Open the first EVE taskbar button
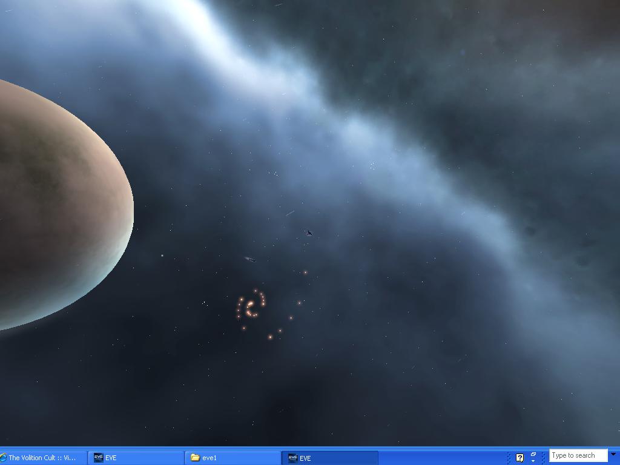The height and width of the screenshot is (465, 620). click(135, 458)
